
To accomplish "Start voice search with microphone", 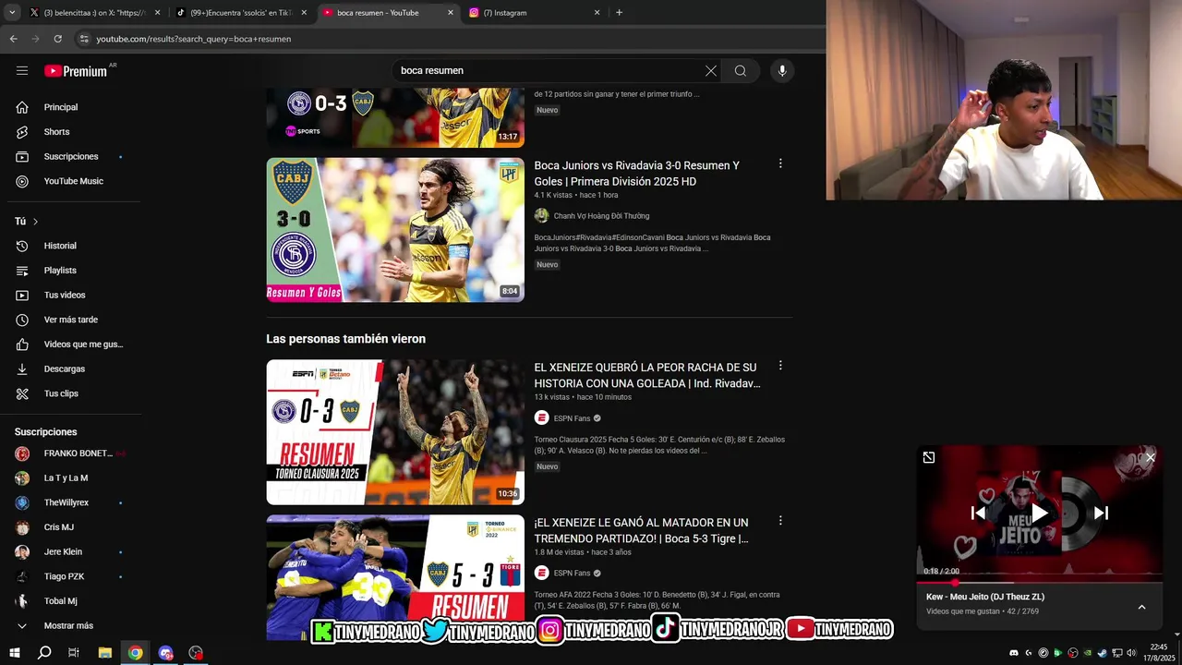I will 782,71.
